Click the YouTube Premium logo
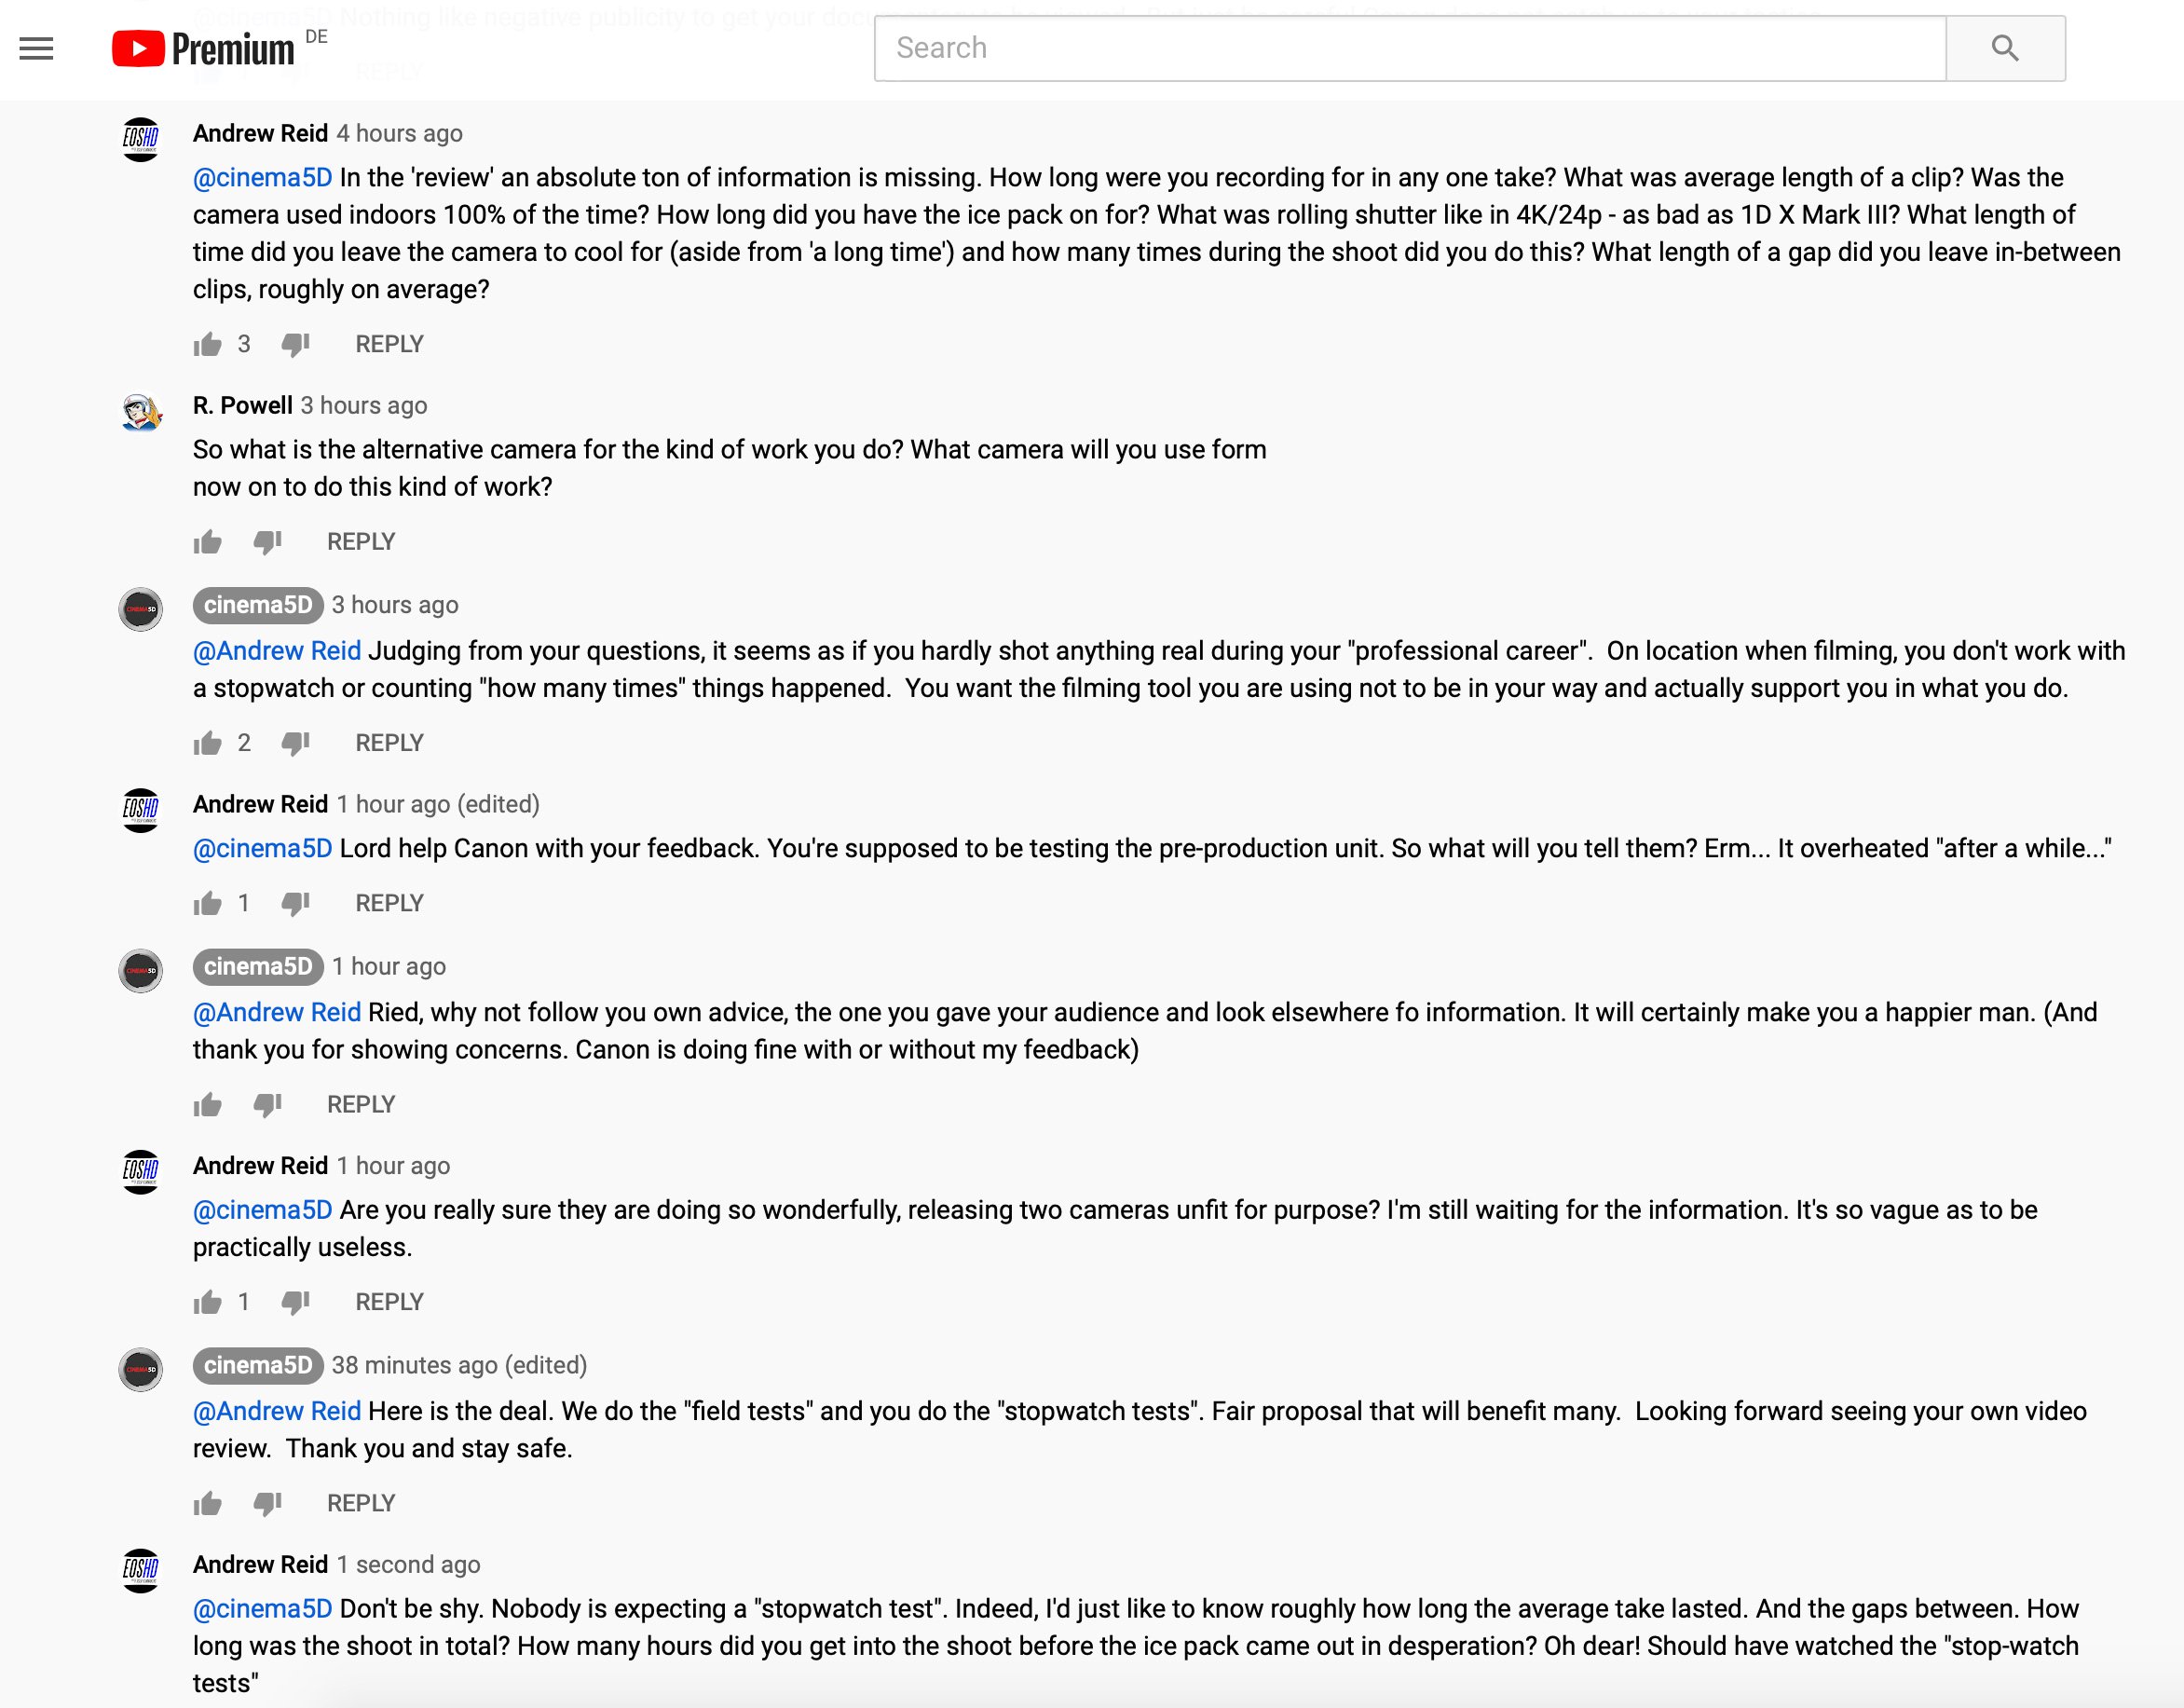Image resolution: width=2184 pixels, height=1708 pixels. pyautogui.click(x=204, y=48)
